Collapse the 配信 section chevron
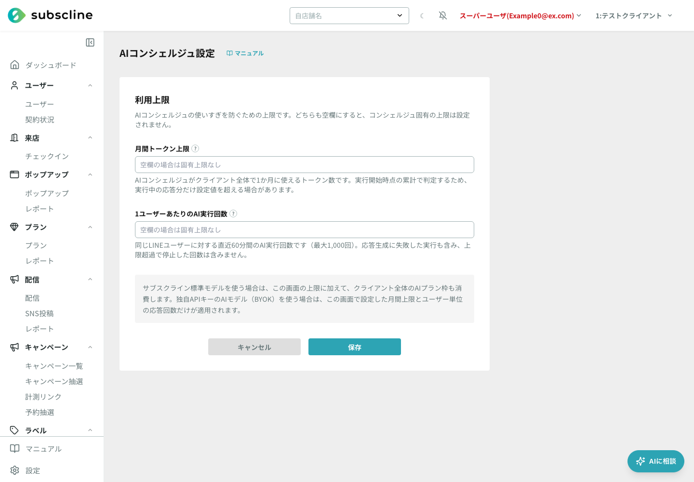The height and width of the screenshot is (482, 694). pyautogui.click(x=90, y=280)
